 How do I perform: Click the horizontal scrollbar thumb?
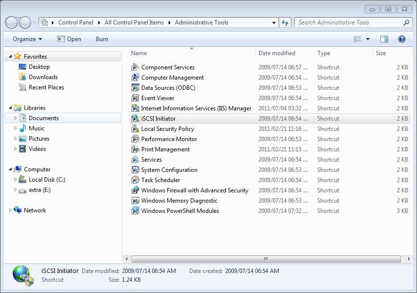pos(266,259)
